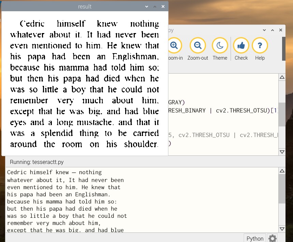Minimize the Mu editor window
The image size is (293, 242).
tap(264, 30)
